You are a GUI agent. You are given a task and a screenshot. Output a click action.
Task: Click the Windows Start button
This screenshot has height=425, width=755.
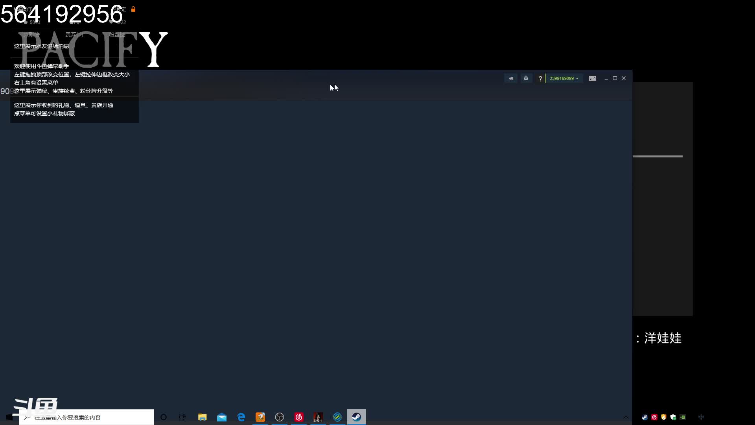[x=9, y=417]
